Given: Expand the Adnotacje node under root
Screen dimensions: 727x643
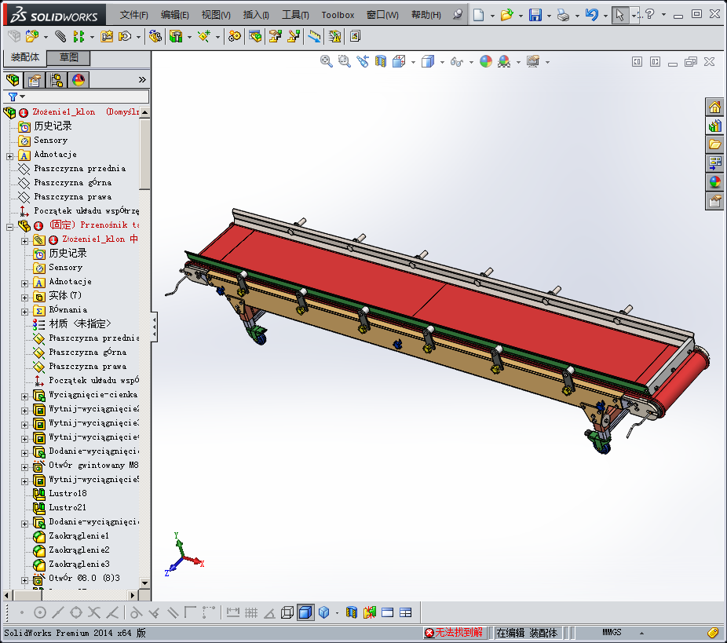Looking at the screenshot, I should coord(9,156).
